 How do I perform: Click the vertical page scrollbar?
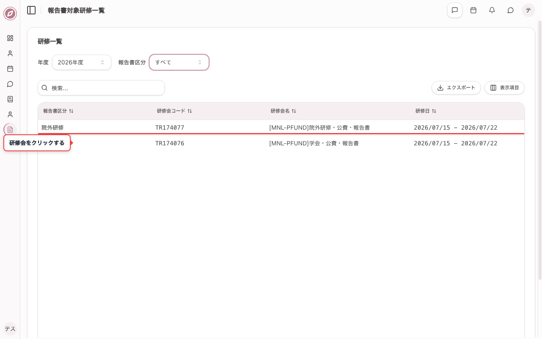click(x=540, y=150)
